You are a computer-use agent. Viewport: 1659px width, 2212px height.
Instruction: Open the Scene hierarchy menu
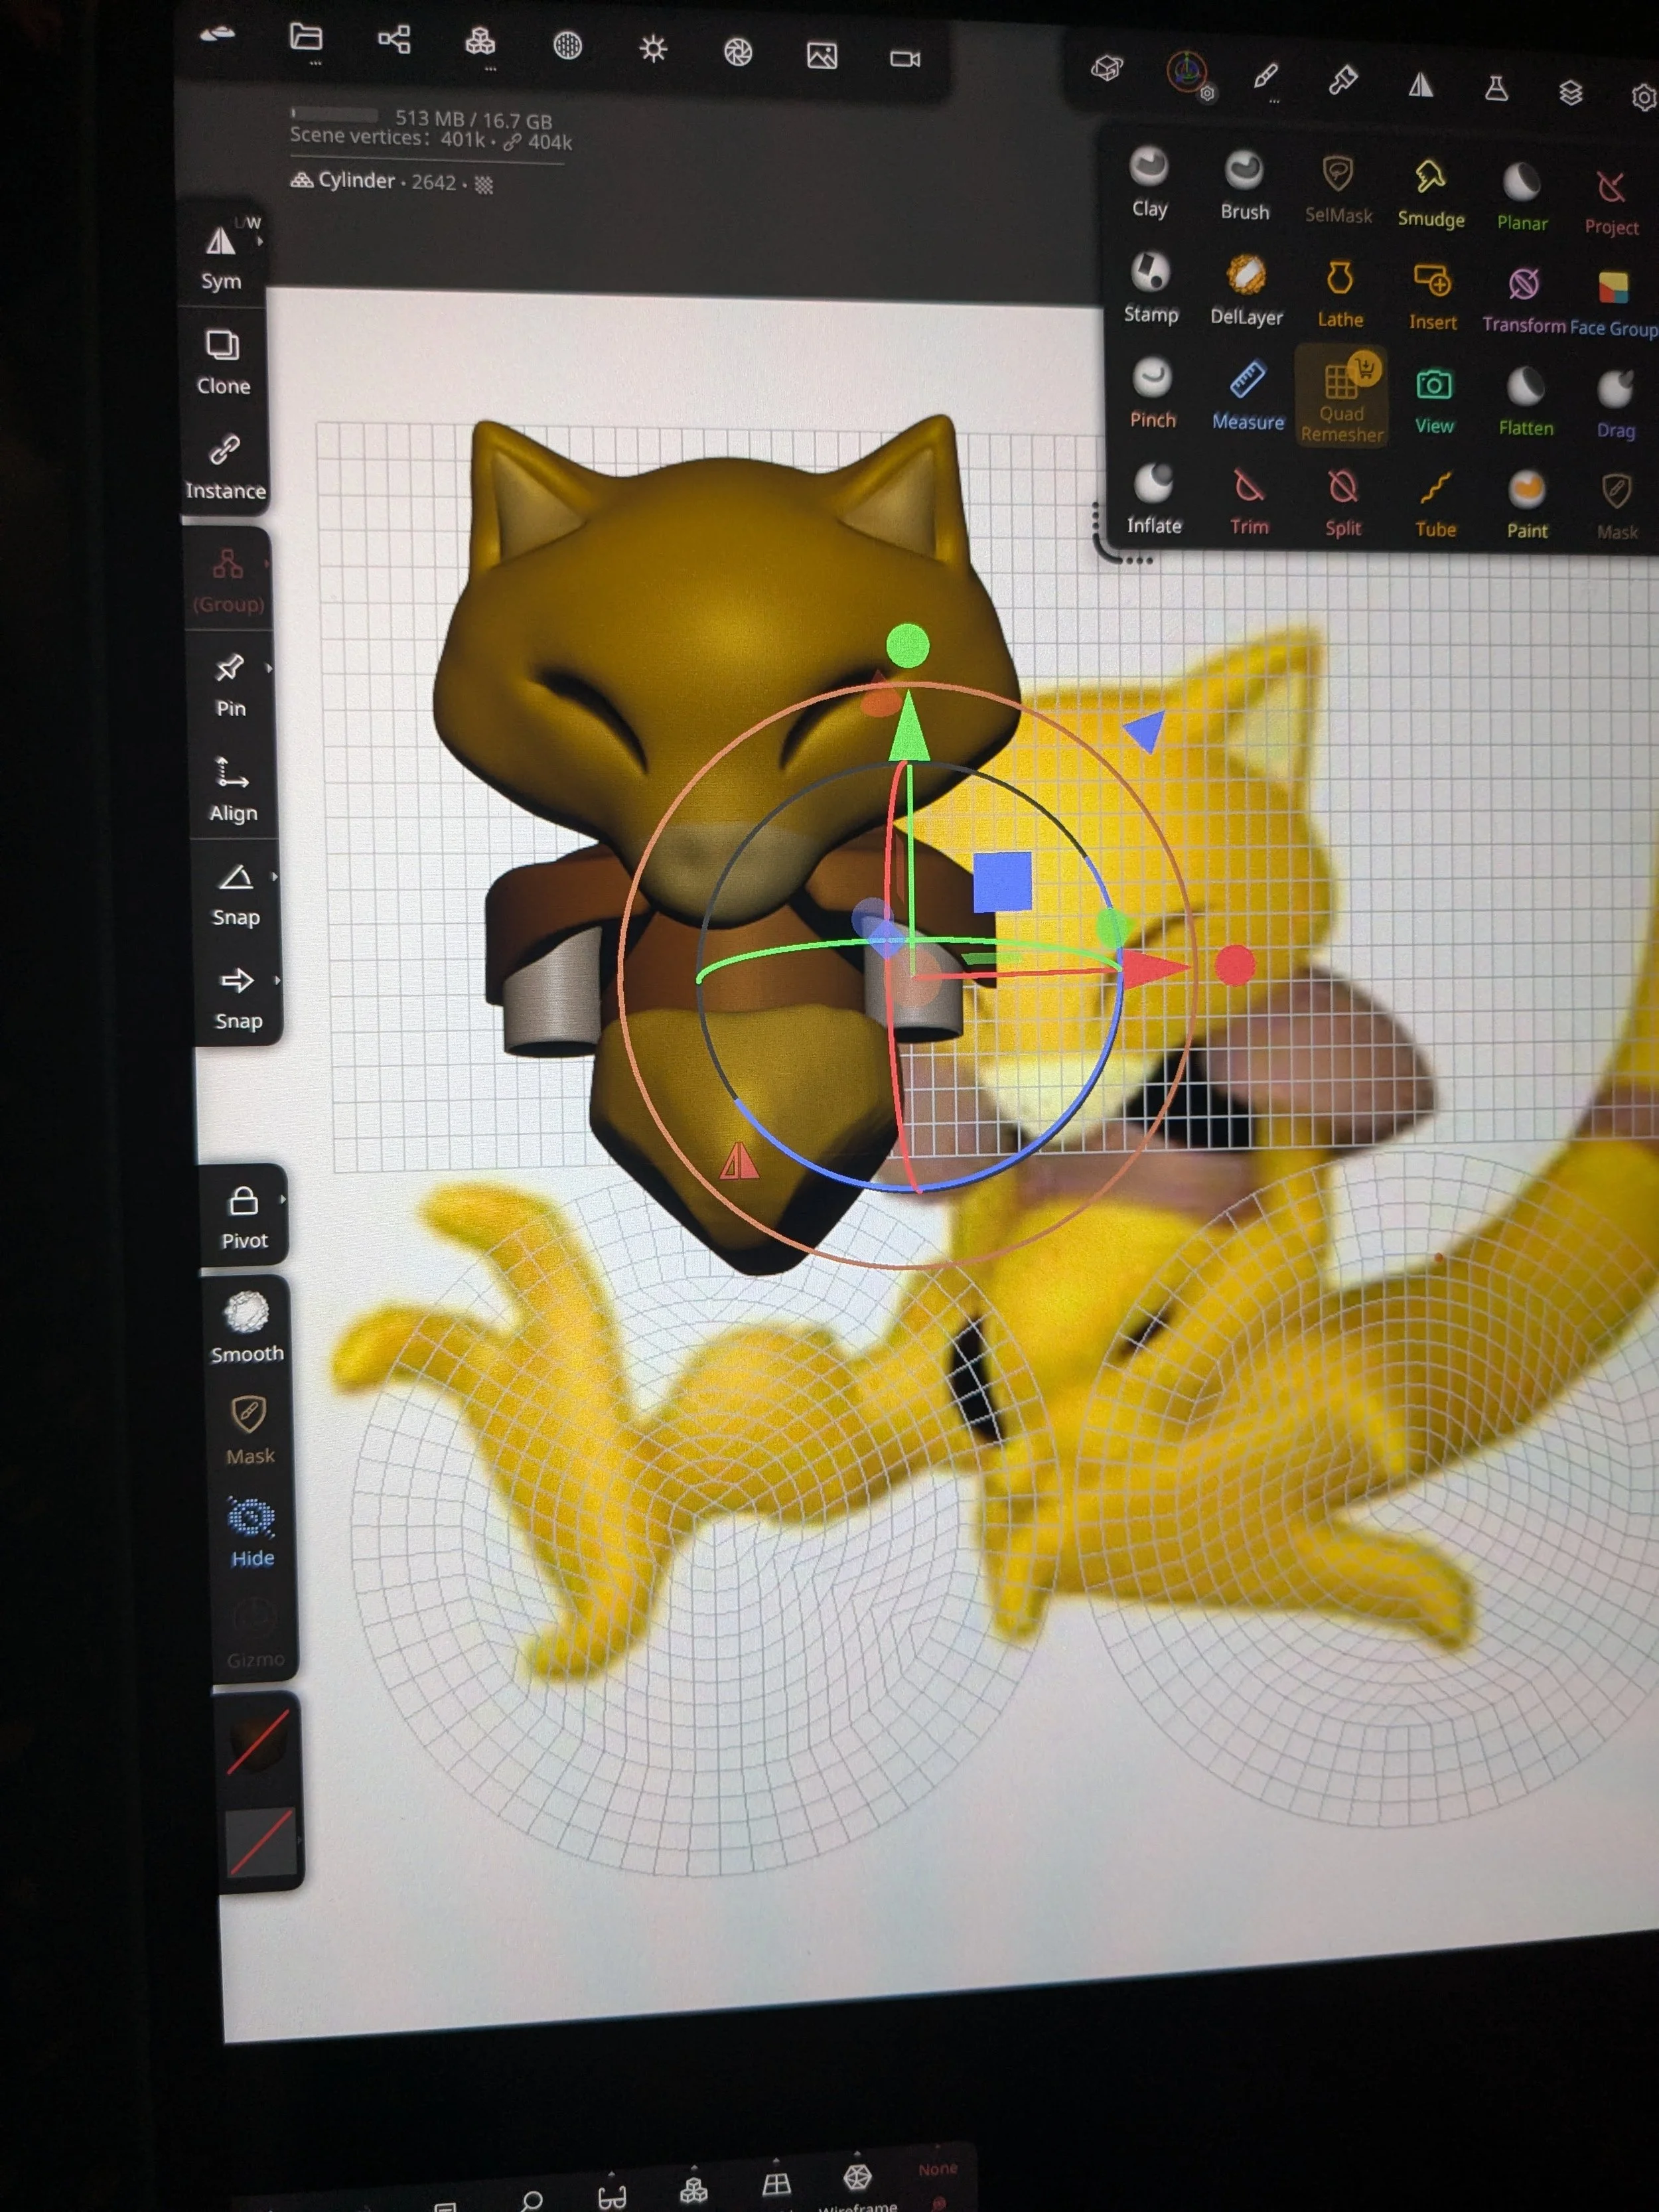pos(394,40)
